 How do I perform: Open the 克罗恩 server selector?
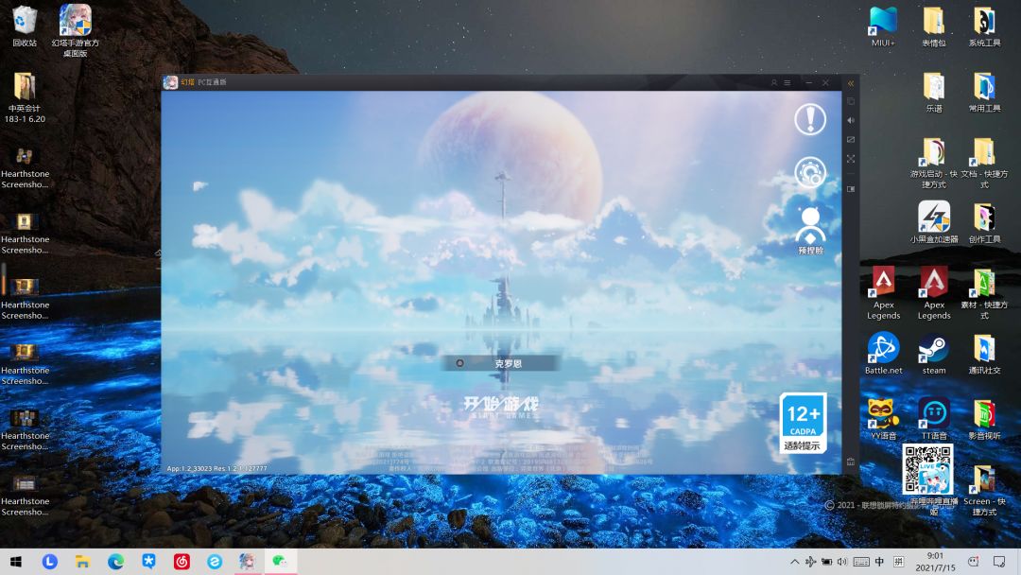(500, 363)
